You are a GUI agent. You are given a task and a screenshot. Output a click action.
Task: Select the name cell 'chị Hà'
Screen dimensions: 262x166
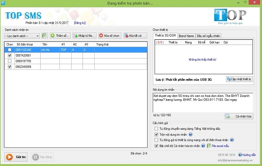click(x=50, y=50)
